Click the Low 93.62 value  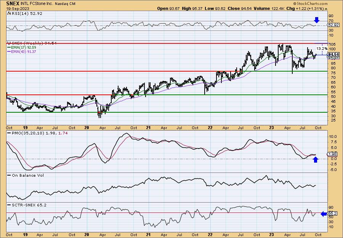tap(215, 8)
